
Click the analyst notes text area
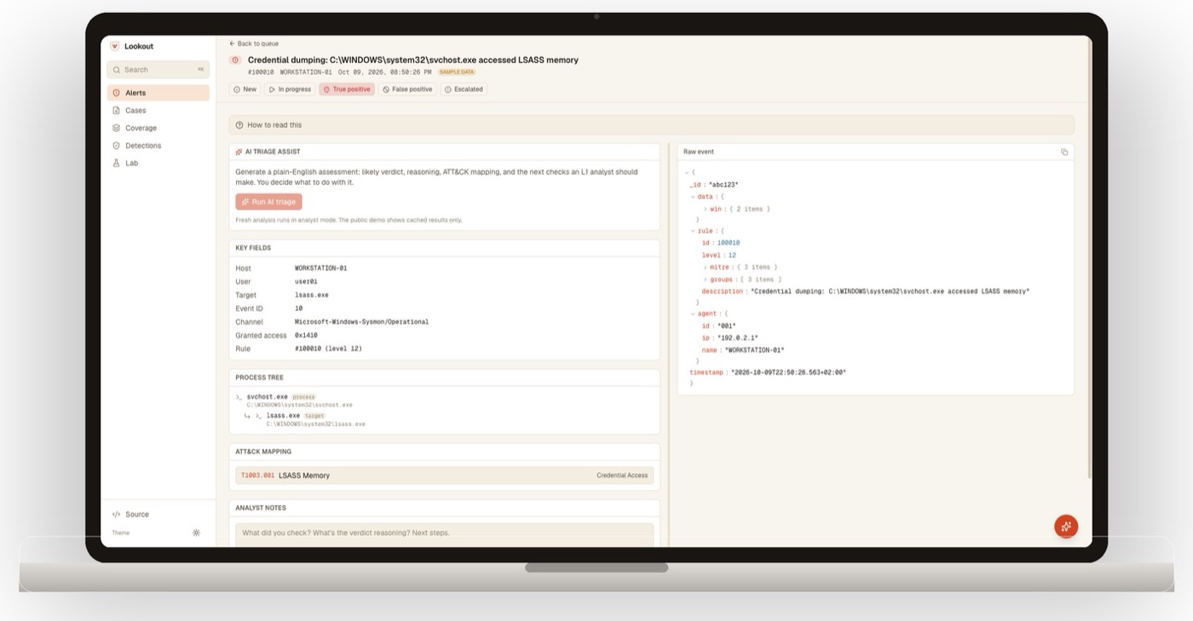pos(444,534)
